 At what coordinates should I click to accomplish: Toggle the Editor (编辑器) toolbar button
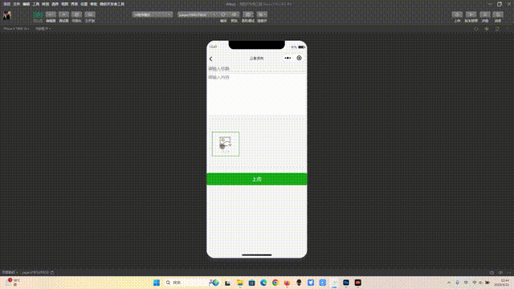51,14
